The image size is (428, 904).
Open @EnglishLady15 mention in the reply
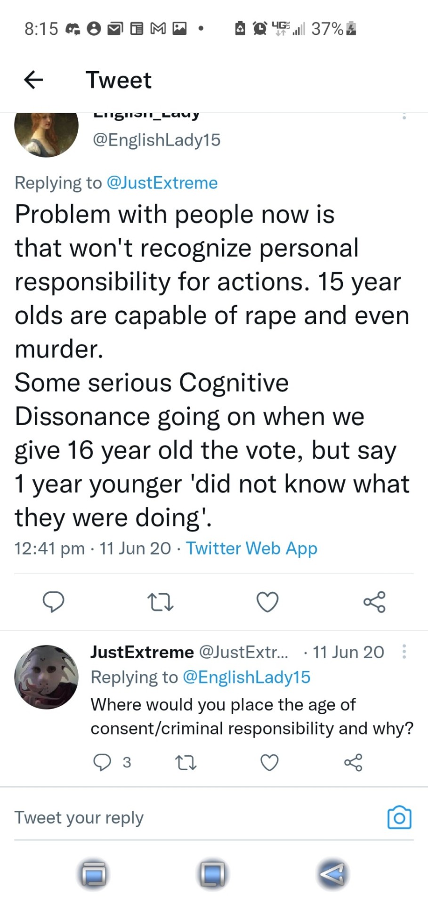[x=246, y=677]
